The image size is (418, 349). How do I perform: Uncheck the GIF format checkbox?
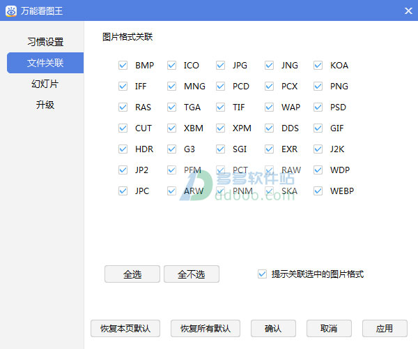coord(318,128)
